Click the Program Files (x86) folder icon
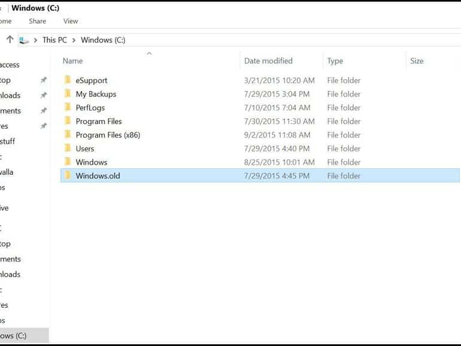The height and width of the screenshot is (346, 461). pyautogui.click(x=68, y=134)
